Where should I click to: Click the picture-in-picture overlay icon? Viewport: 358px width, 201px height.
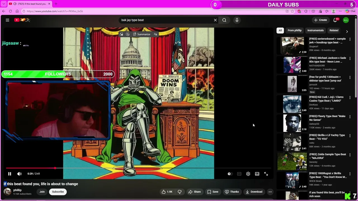(121, 34)
